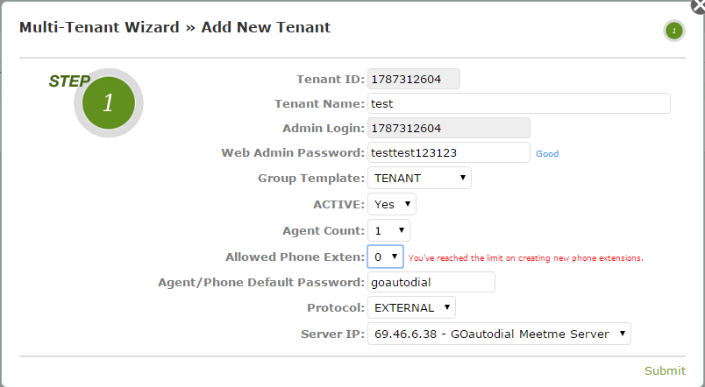Click the STEP label text

[69, 81]
